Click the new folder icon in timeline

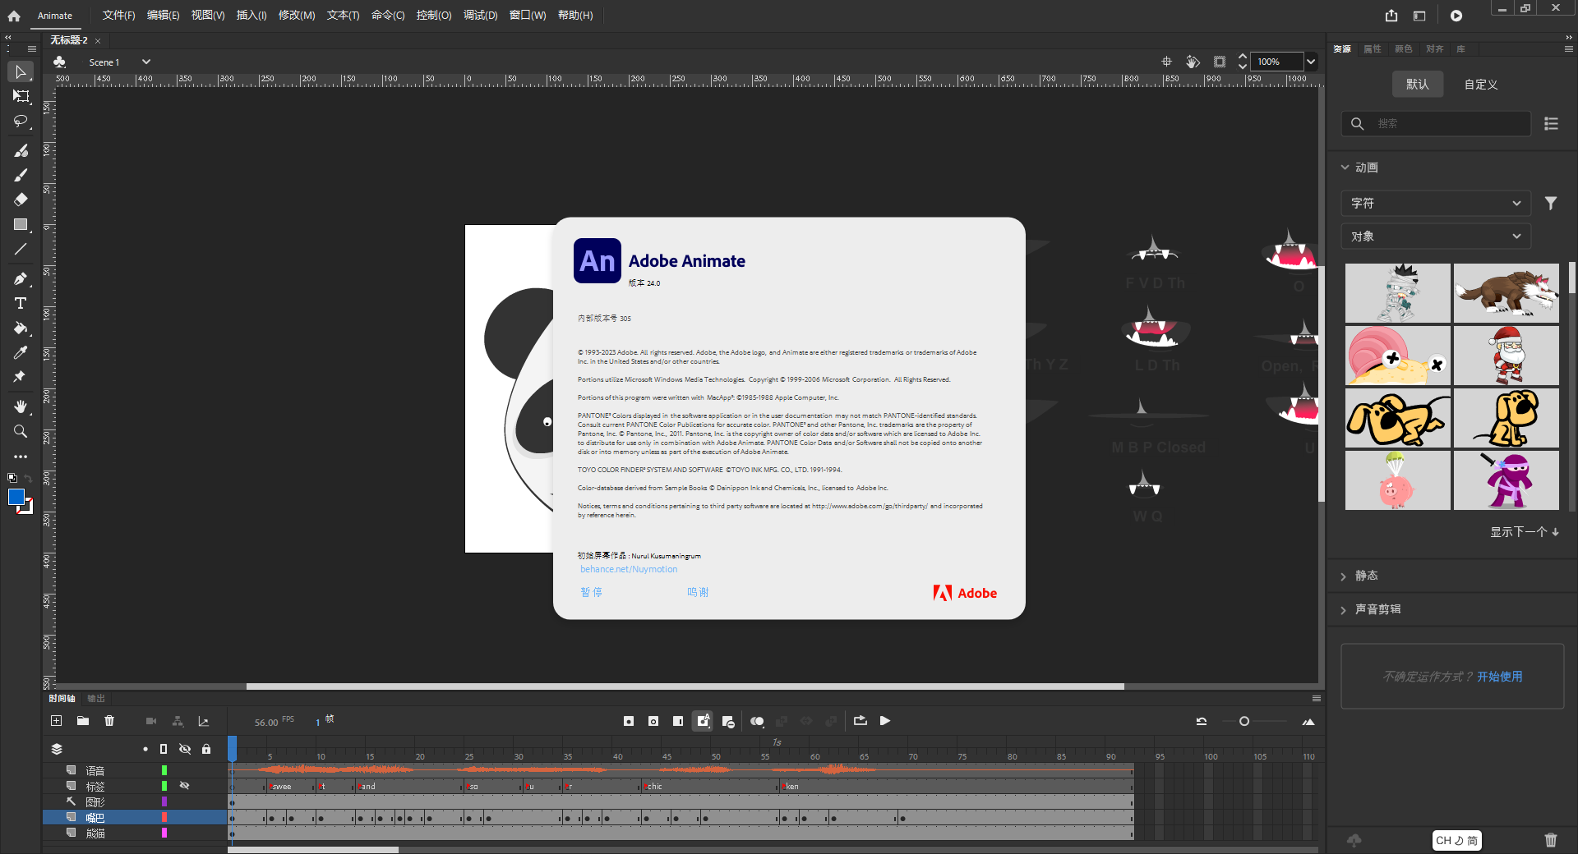pyautogui.click(x=83, y=721)
